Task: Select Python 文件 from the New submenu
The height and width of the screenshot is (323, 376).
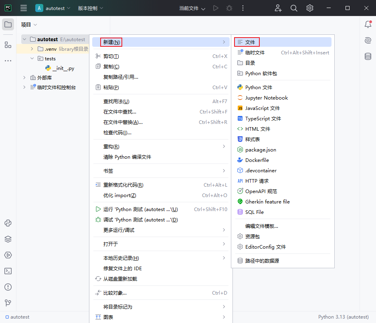Action: coord(259,87)
